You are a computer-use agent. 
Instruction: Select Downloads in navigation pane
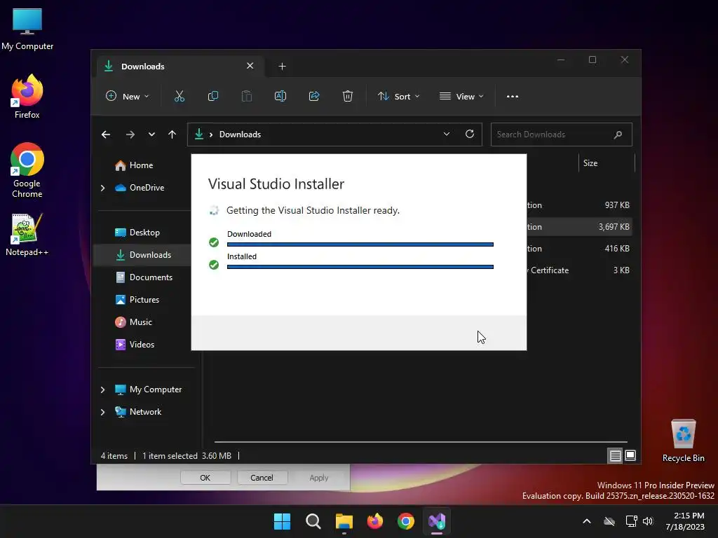pos(143,255)
